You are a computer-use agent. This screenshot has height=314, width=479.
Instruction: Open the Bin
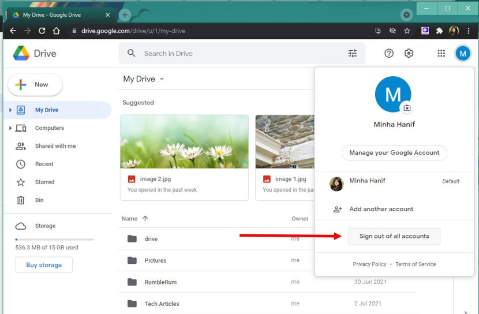(x=58, y=200)
